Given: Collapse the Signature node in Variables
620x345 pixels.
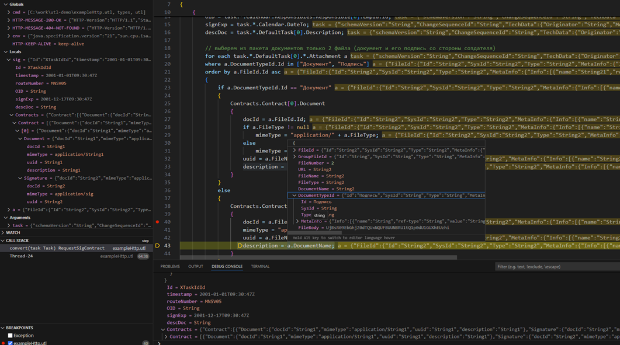Looking at the screenshot, I should (x=20, y=178).
